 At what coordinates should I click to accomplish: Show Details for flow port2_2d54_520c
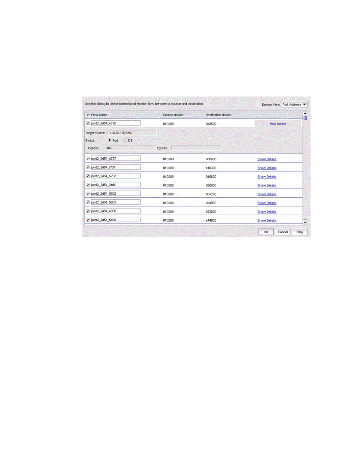click(267, 177)
